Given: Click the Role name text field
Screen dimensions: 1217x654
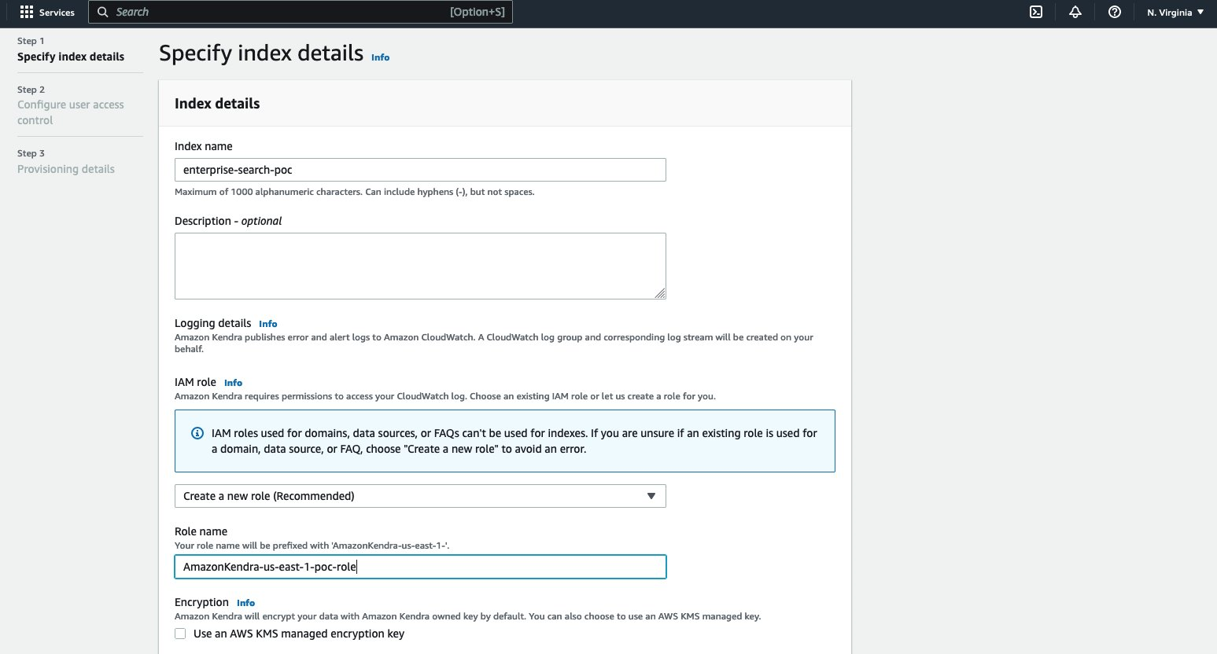Looking at the screenshot, I should [420, 567].
